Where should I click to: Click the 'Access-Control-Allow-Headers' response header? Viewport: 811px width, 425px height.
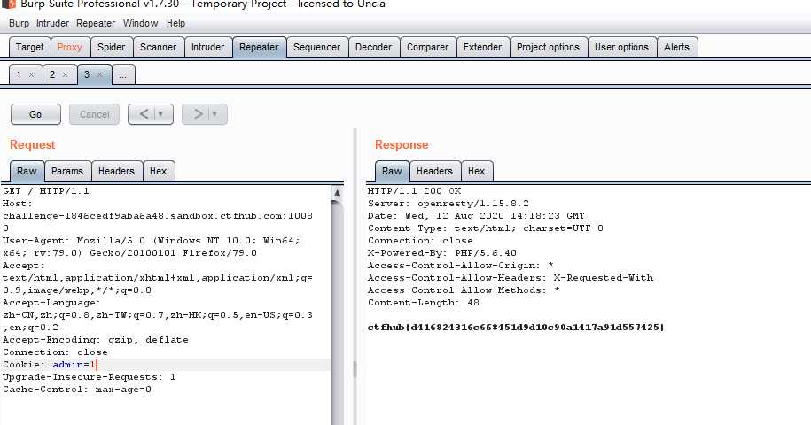coord(511,278)
